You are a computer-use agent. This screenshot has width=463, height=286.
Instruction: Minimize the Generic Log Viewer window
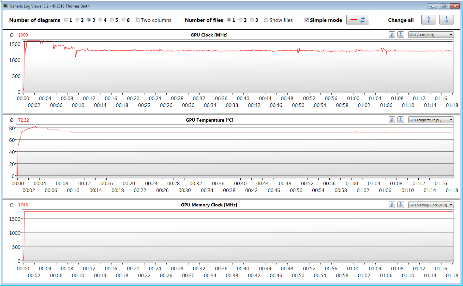(433, 6)
